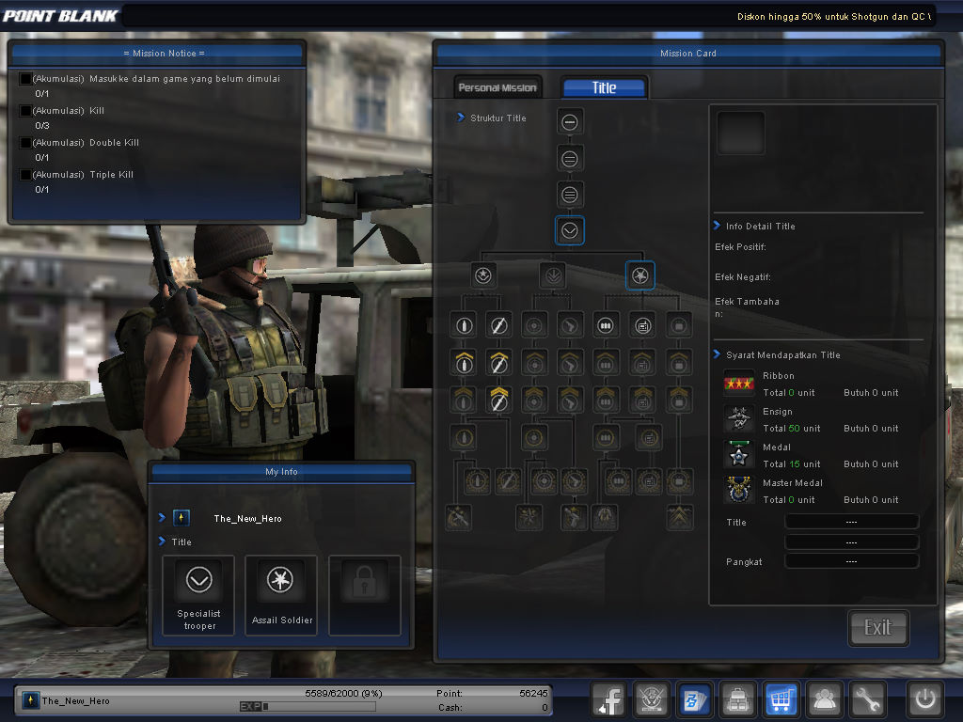
Task: Click the Point Blank logo
Action: point(60,15)
